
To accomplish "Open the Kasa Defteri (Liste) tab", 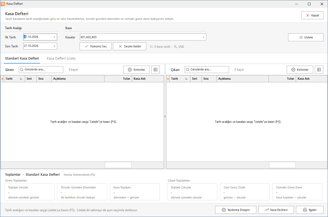I will [61, 58].
